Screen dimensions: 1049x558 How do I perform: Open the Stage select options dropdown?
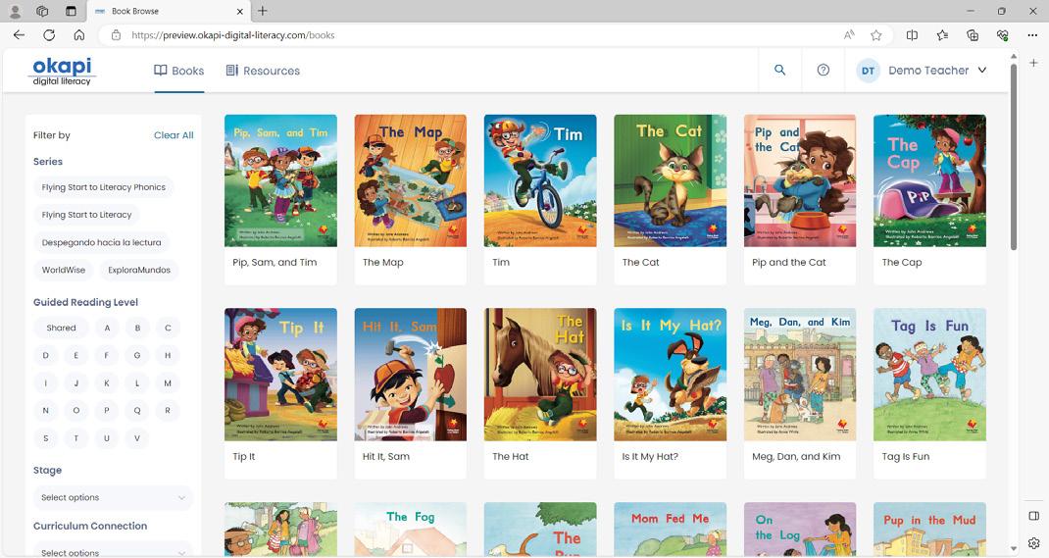(113, 498)
